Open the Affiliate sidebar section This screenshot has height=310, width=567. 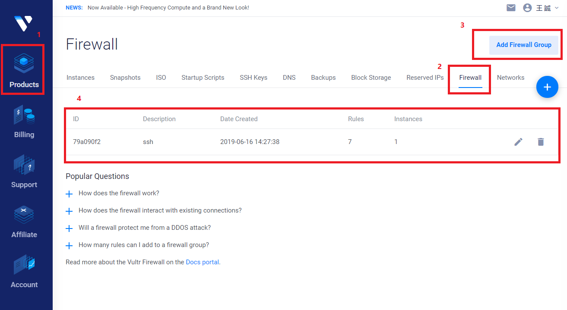click(x=24, y=222)
